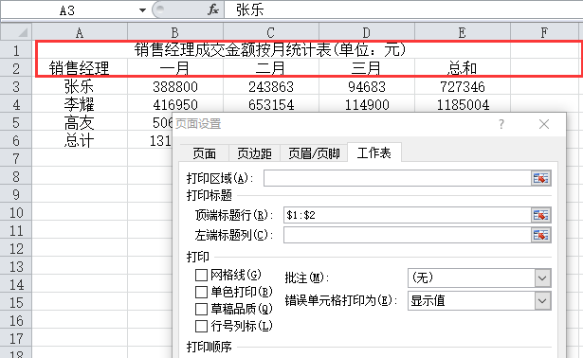The height and width of the screenshot is (358, 583).
Task: Click the cell with value 94683
Action: coord(367,86)
